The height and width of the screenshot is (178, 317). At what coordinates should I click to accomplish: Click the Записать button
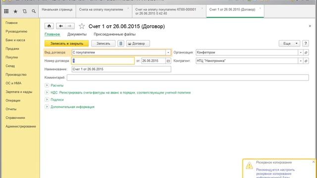click(104, 44)
